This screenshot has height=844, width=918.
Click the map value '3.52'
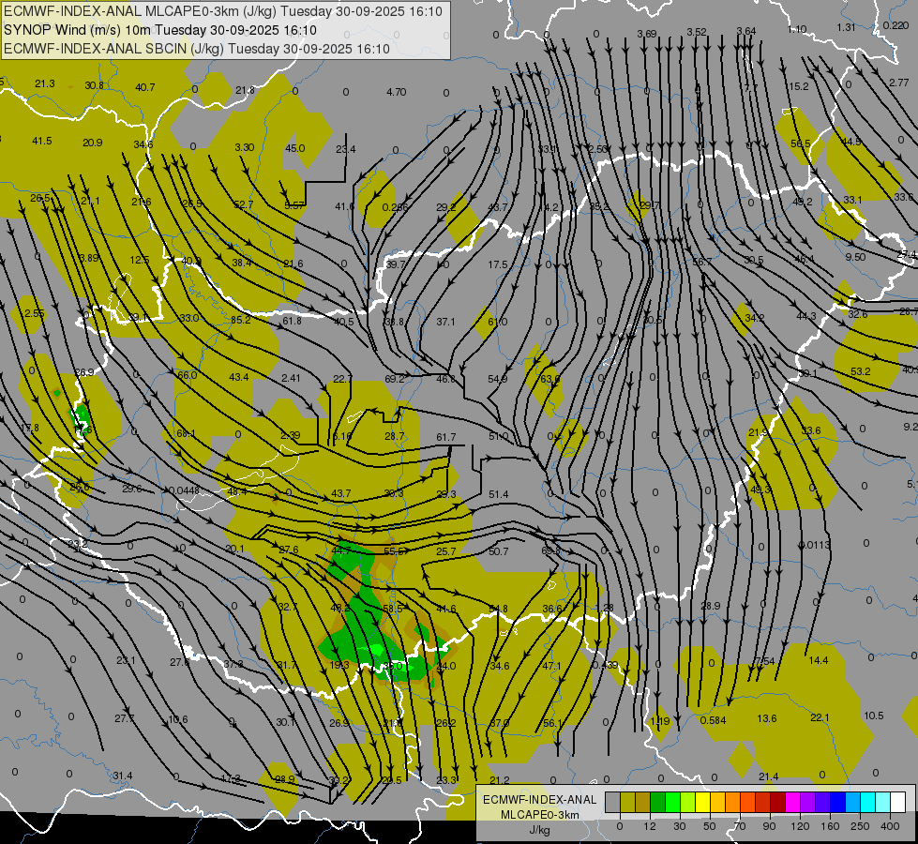coord(697,32)
